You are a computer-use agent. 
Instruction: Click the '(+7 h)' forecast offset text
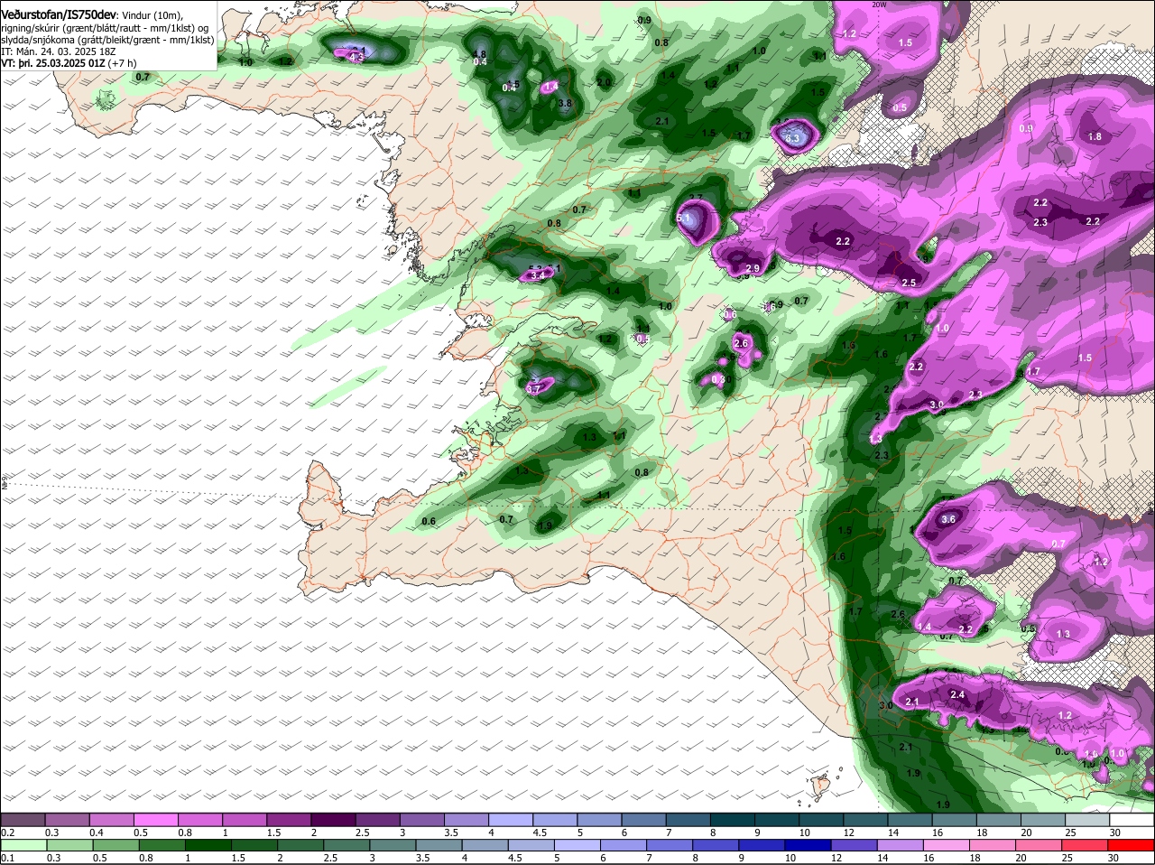[x=122, y=63]
